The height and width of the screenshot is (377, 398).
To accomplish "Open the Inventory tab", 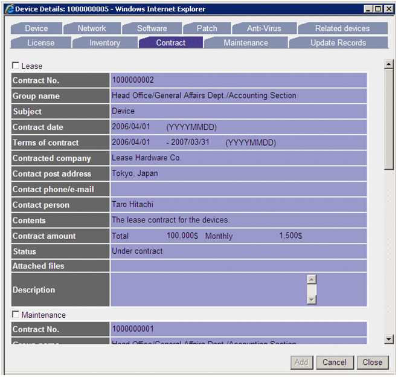I will [105, 42].
